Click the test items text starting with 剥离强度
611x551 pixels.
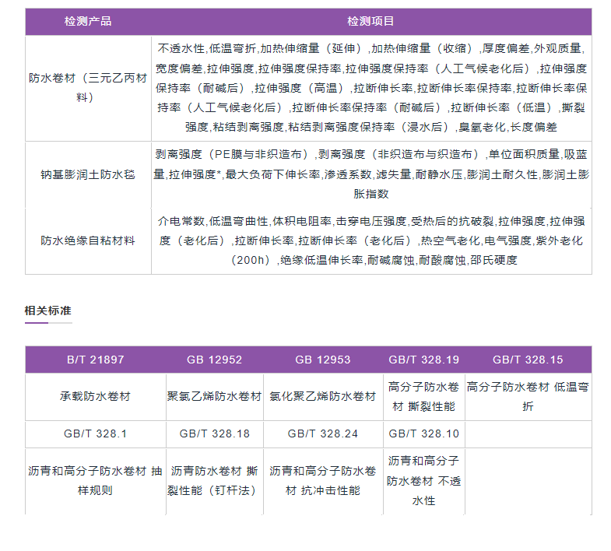point(370,174)
